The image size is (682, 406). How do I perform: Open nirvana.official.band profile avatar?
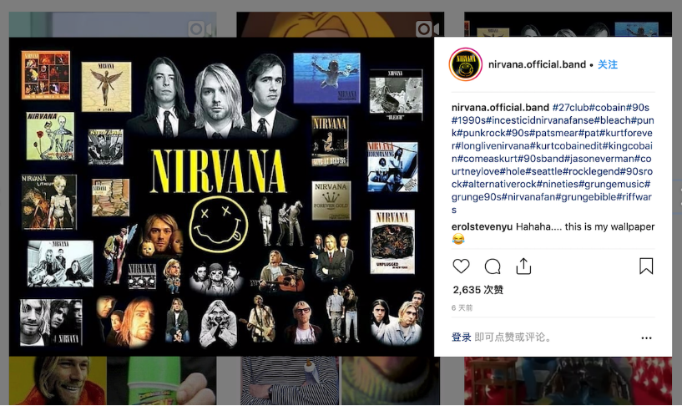coord(466,64)
